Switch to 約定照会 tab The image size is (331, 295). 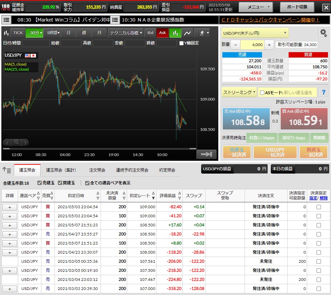click(x=167, y=170)
